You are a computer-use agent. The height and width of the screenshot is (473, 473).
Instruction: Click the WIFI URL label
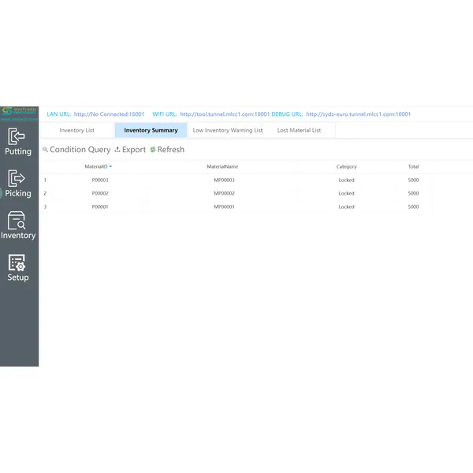point(165,114)
